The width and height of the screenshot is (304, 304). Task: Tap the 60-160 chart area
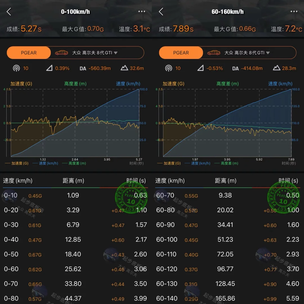click(227, 123)
